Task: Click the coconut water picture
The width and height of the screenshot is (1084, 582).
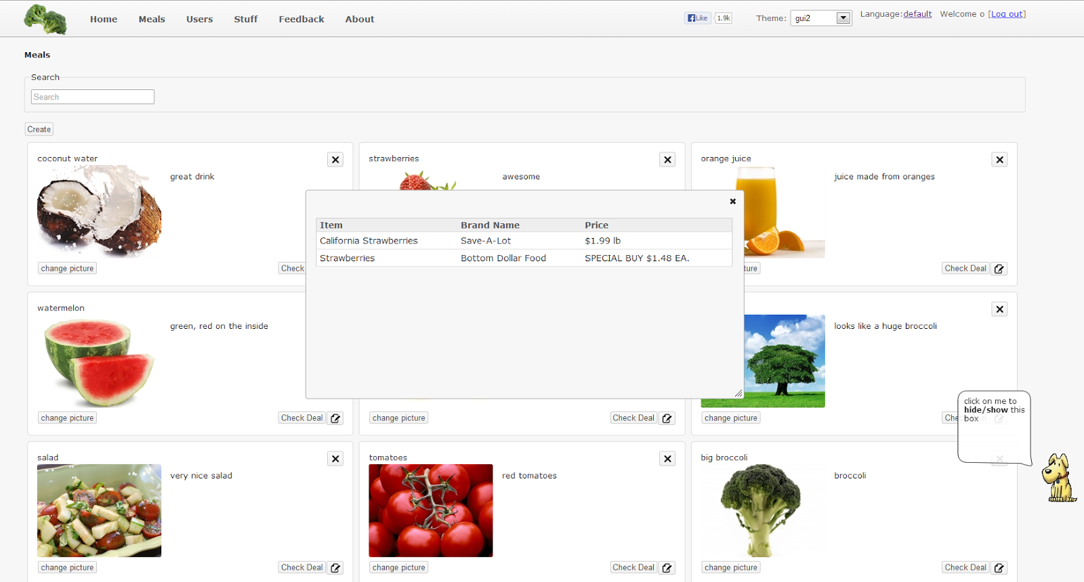Action: coord(99,211)
